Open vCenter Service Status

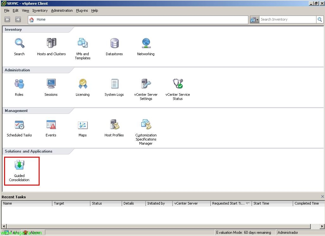[178, 89]
